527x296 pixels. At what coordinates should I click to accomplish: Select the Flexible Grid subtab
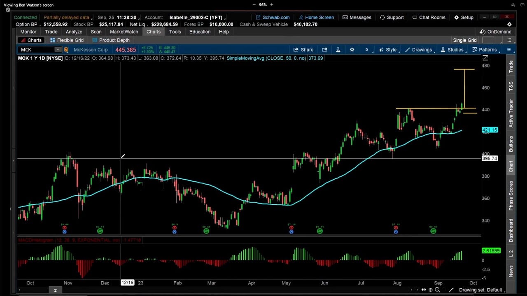click(67, 40)
